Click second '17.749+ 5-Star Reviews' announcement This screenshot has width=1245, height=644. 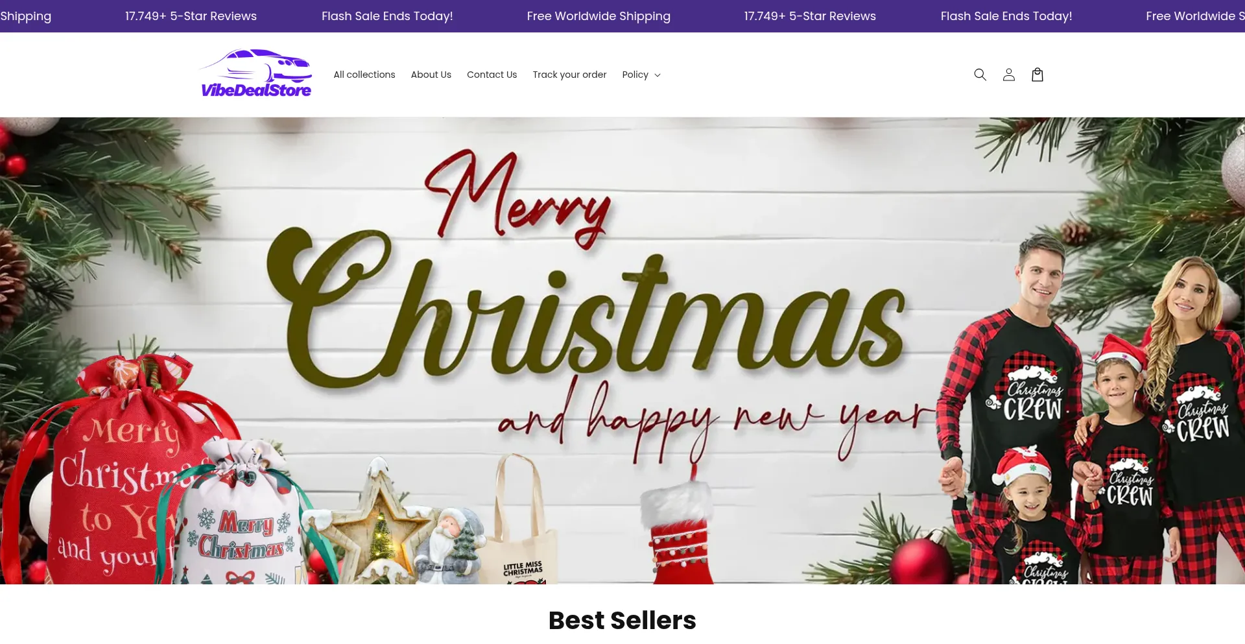[x=810, y=16]
